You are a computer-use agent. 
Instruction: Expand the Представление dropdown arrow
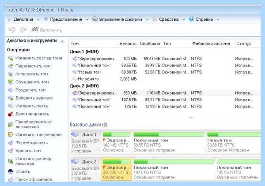(87, 20)
